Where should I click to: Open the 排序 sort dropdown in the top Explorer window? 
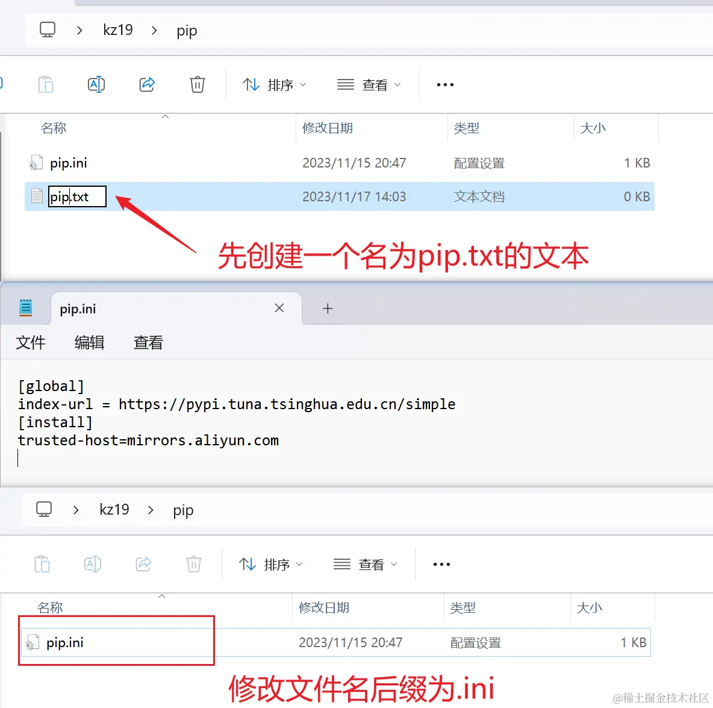[x=274, y=84]
